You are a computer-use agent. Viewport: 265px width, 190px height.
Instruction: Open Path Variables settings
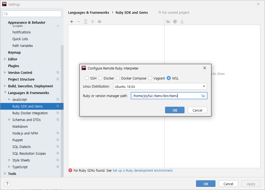point(22,46)
